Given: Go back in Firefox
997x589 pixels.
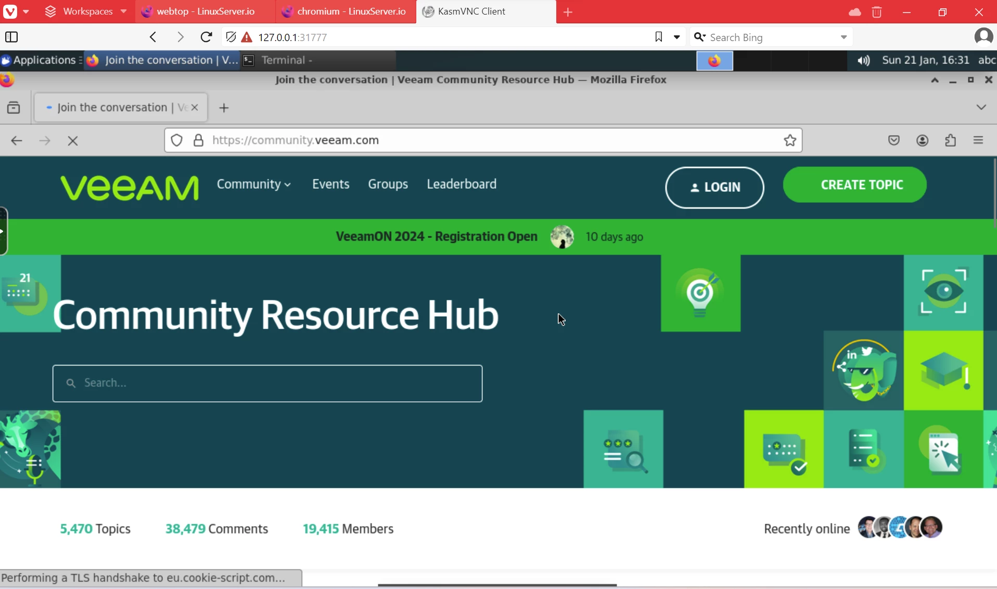Looking at the screenshot, I should point(17,141).
